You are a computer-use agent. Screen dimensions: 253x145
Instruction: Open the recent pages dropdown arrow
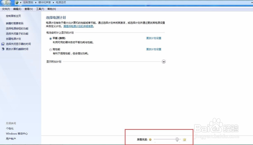13,3
